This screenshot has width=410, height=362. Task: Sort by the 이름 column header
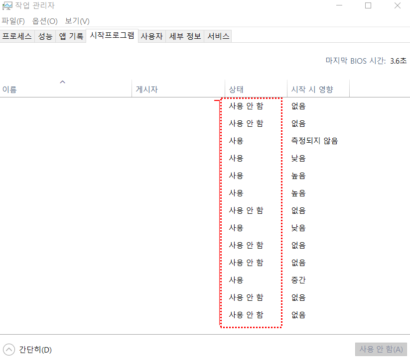[x=66, y=90]
